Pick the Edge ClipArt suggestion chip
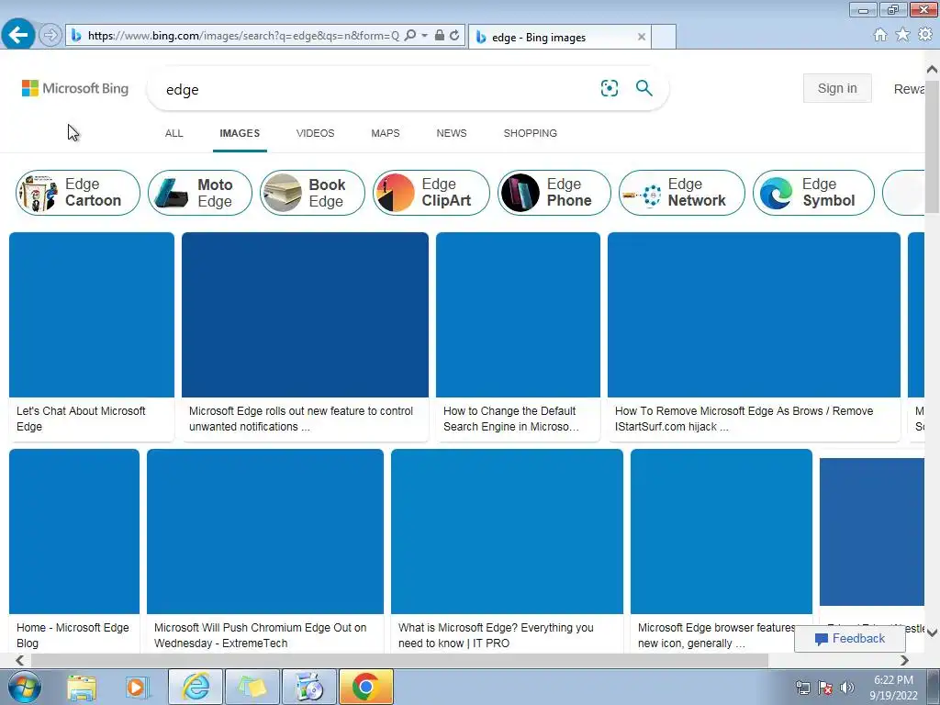Viewport: 940px width, 705px height. tap(431, 193)
